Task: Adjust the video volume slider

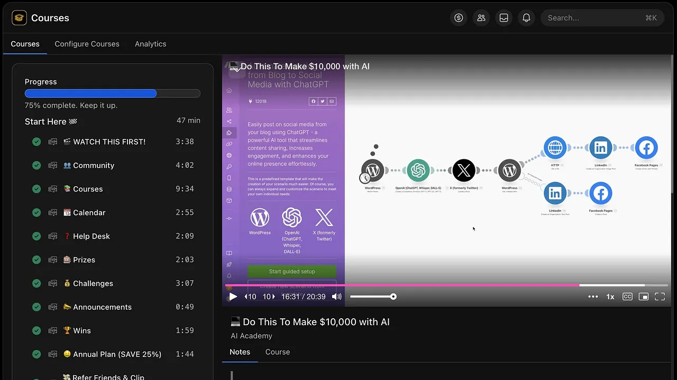Action: click(x=373, y=297)
